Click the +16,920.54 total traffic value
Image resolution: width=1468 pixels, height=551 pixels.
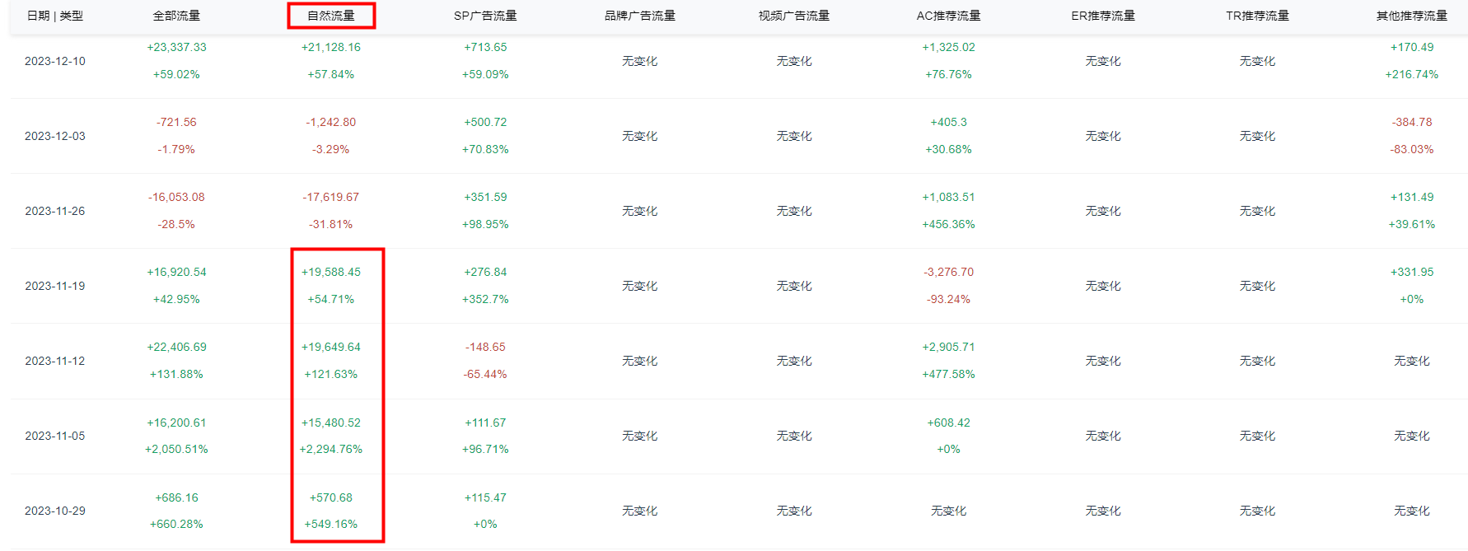pos(176,272)
